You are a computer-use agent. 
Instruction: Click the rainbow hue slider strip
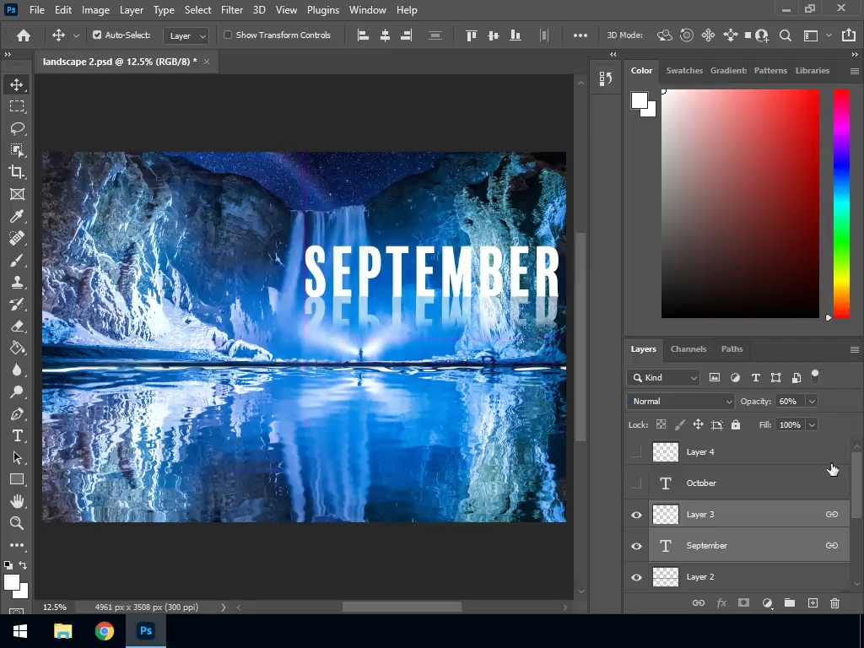(841, 203)
